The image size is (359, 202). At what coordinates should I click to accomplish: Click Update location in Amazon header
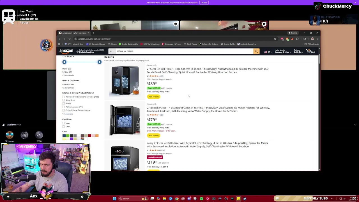pyautogui.click(x=86, y=52)
